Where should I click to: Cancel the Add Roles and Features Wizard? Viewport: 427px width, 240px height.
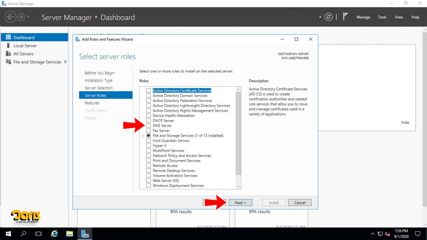(299, 203)
